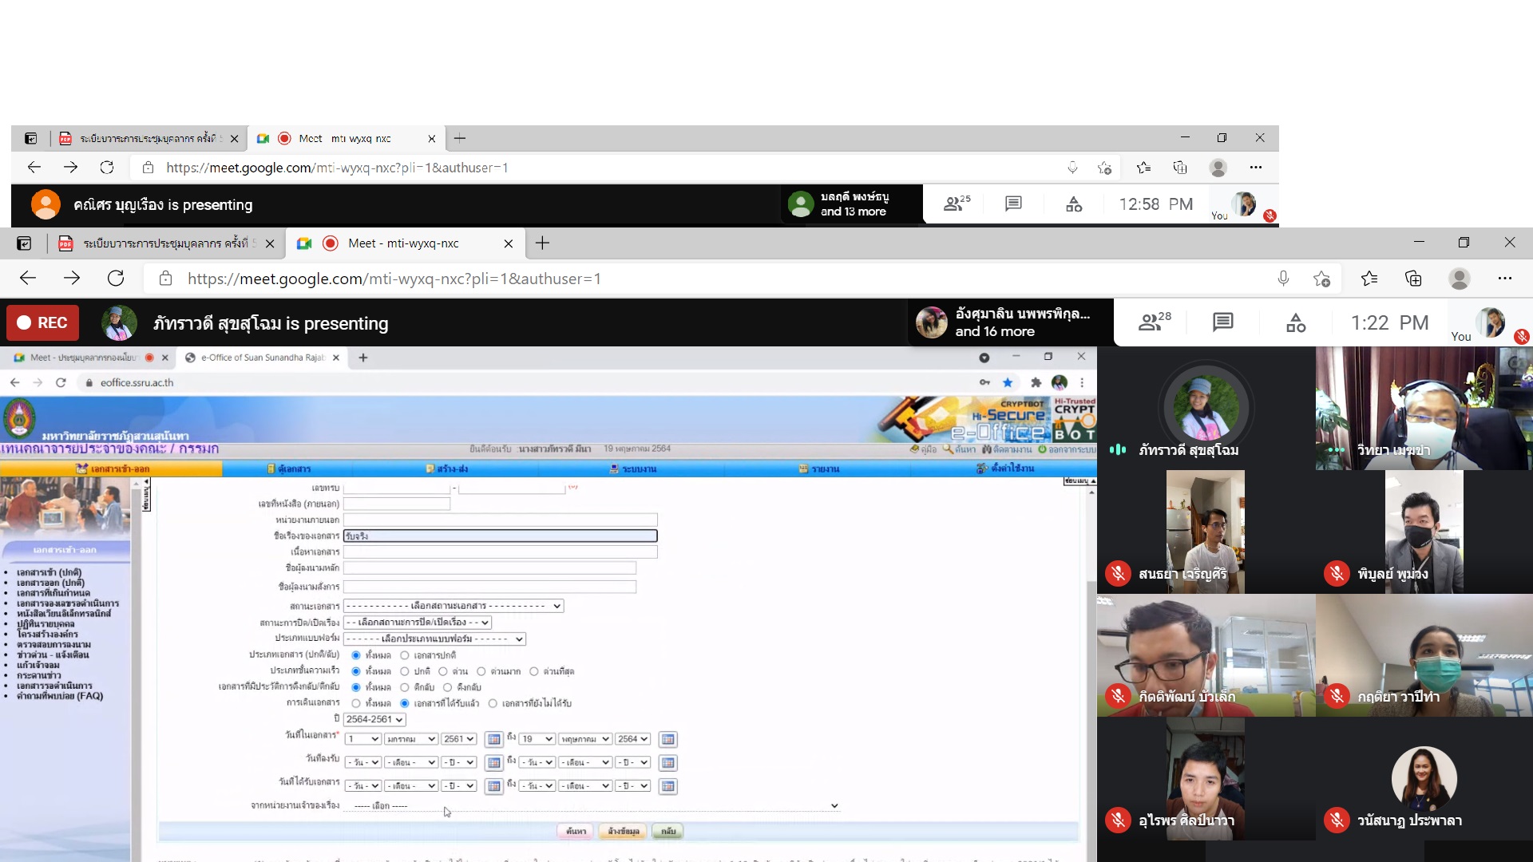Click the address bar microphone icon
Viewport: 1533px width, 862px height.
click(x=1282, y=279)
